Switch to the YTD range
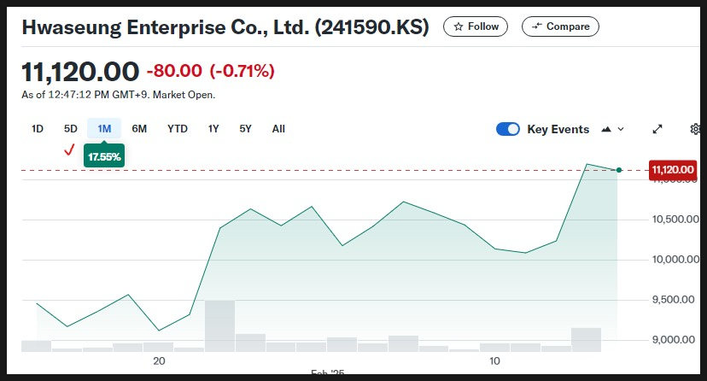The image size is (707, 381). point(178,129)
